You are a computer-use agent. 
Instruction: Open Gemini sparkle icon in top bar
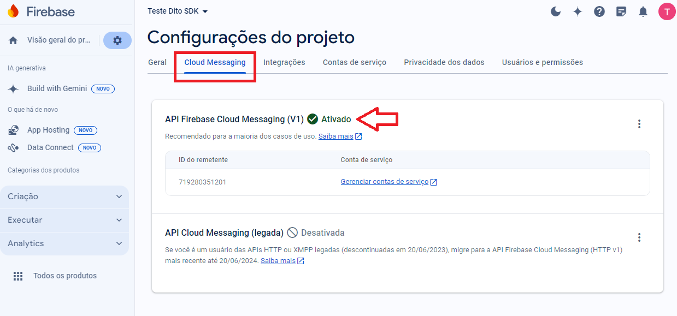578,11
